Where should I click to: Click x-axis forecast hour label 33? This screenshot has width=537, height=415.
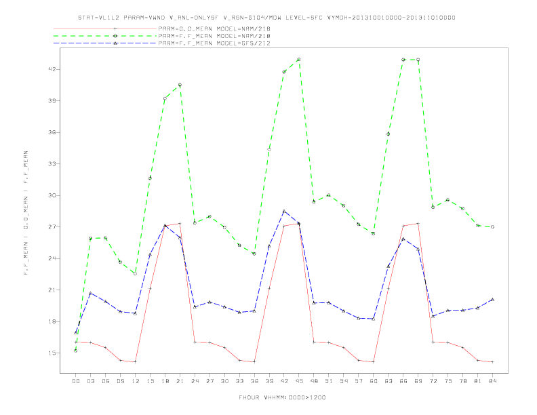pyautogui.click(x=239, y=381)
